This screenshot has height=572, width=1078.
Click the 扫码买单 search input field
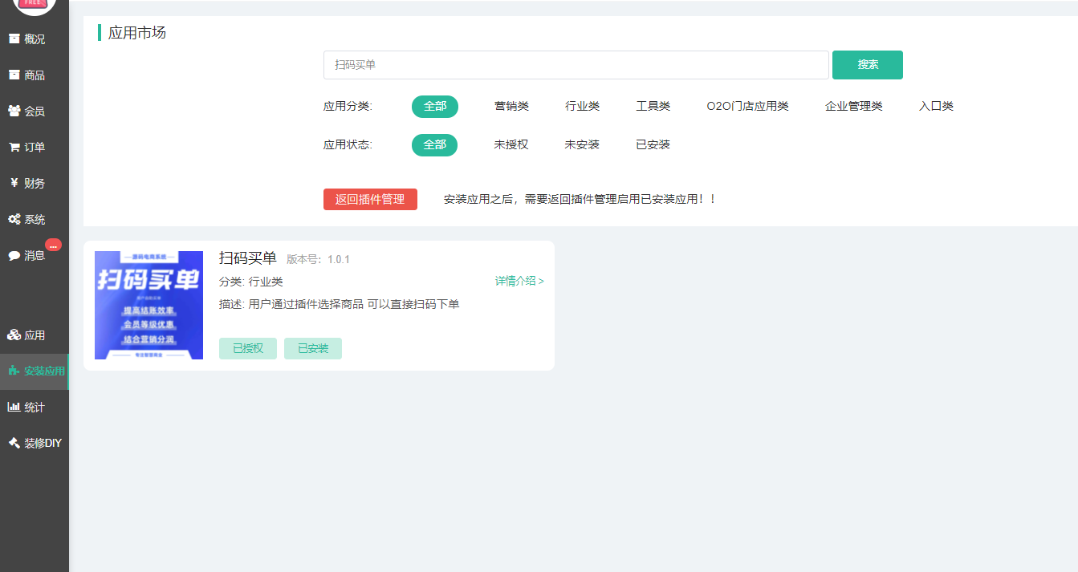(576, 65)
